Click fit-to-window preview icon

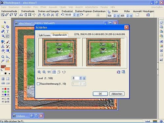click(54, 72)
